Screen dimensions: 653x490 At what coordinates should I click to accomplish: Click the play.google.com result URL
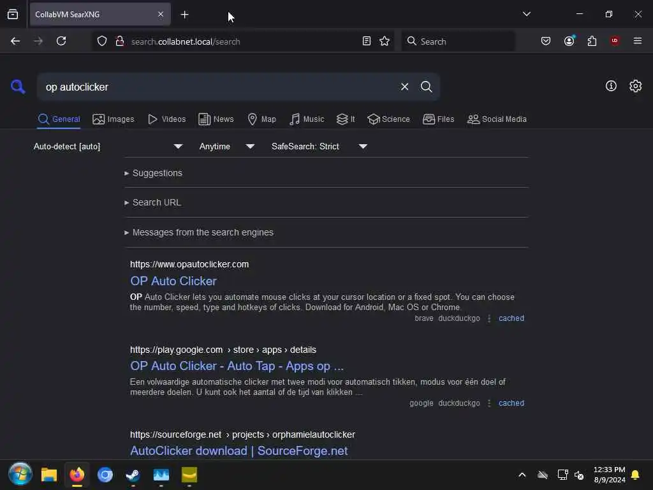pyautogui.click(x=223, y=350)
